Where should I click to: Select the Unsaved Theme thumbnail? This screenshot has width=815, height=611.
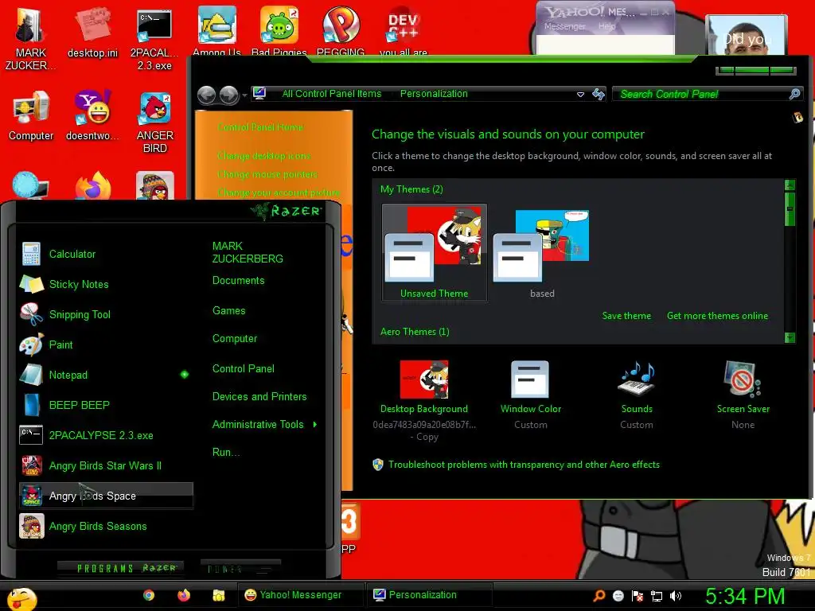[x=435, y=252]
